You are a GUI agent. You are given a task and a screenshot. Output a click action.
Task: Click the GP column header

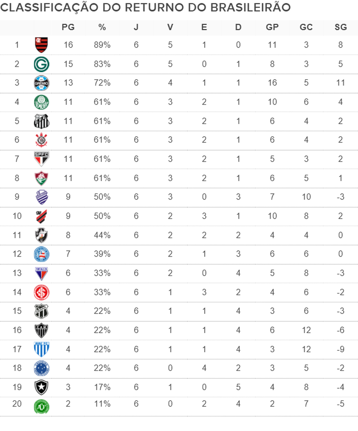(x=272, y=27)
